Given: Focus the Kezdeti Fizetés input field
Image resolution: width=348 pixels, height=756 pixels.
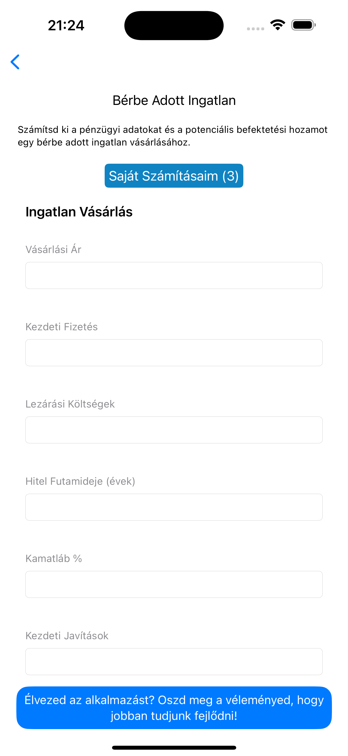Looking at the screenshot, I should tap(174, 352).
